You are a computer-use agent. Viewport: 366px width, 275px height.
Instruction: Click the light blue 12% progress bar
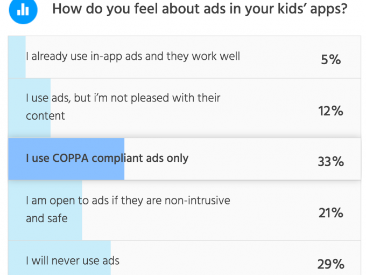tap(30, 108)
